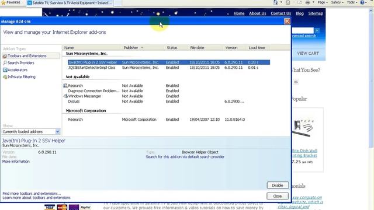Select the Java(tm) Plug-In 2 SSV Helper row
The height and width of the screenshot is (210, 374).
(x=169, y=62)
